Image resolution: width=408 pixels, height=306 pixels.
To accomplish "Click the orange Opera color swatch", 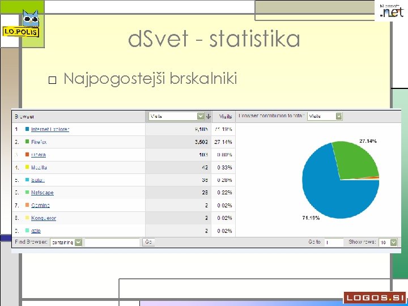I will coord(27,154).
